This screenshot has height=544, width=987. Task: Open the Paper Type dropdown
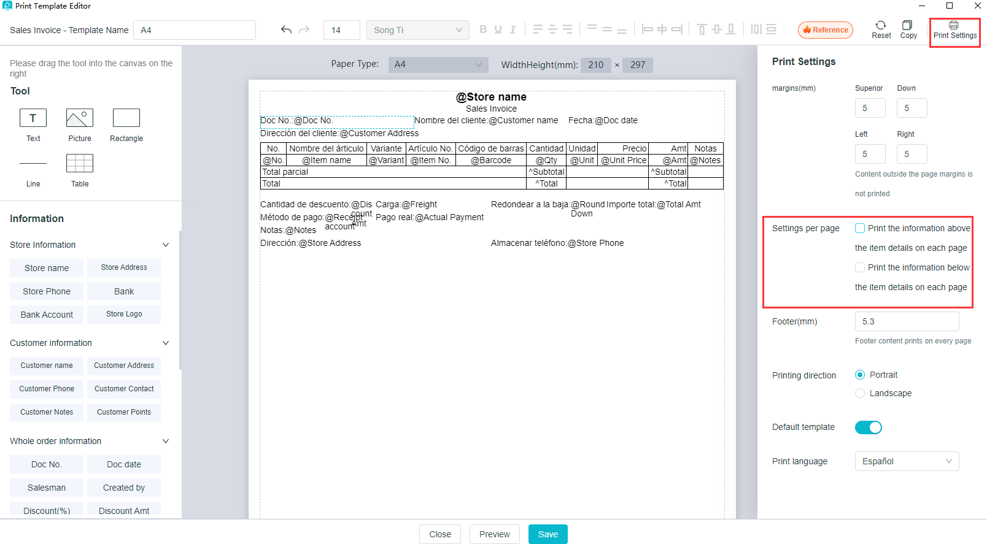[x=438, y=64]
